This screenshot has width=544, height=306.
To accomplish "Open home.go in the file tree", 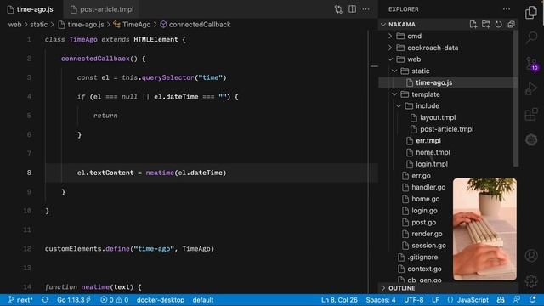I will pos(425,199).
